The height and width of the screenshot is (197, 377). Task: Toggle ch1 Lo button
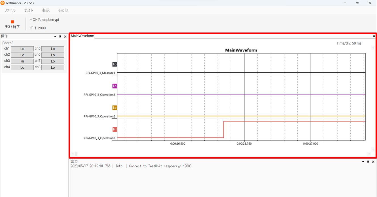(22, 49)
